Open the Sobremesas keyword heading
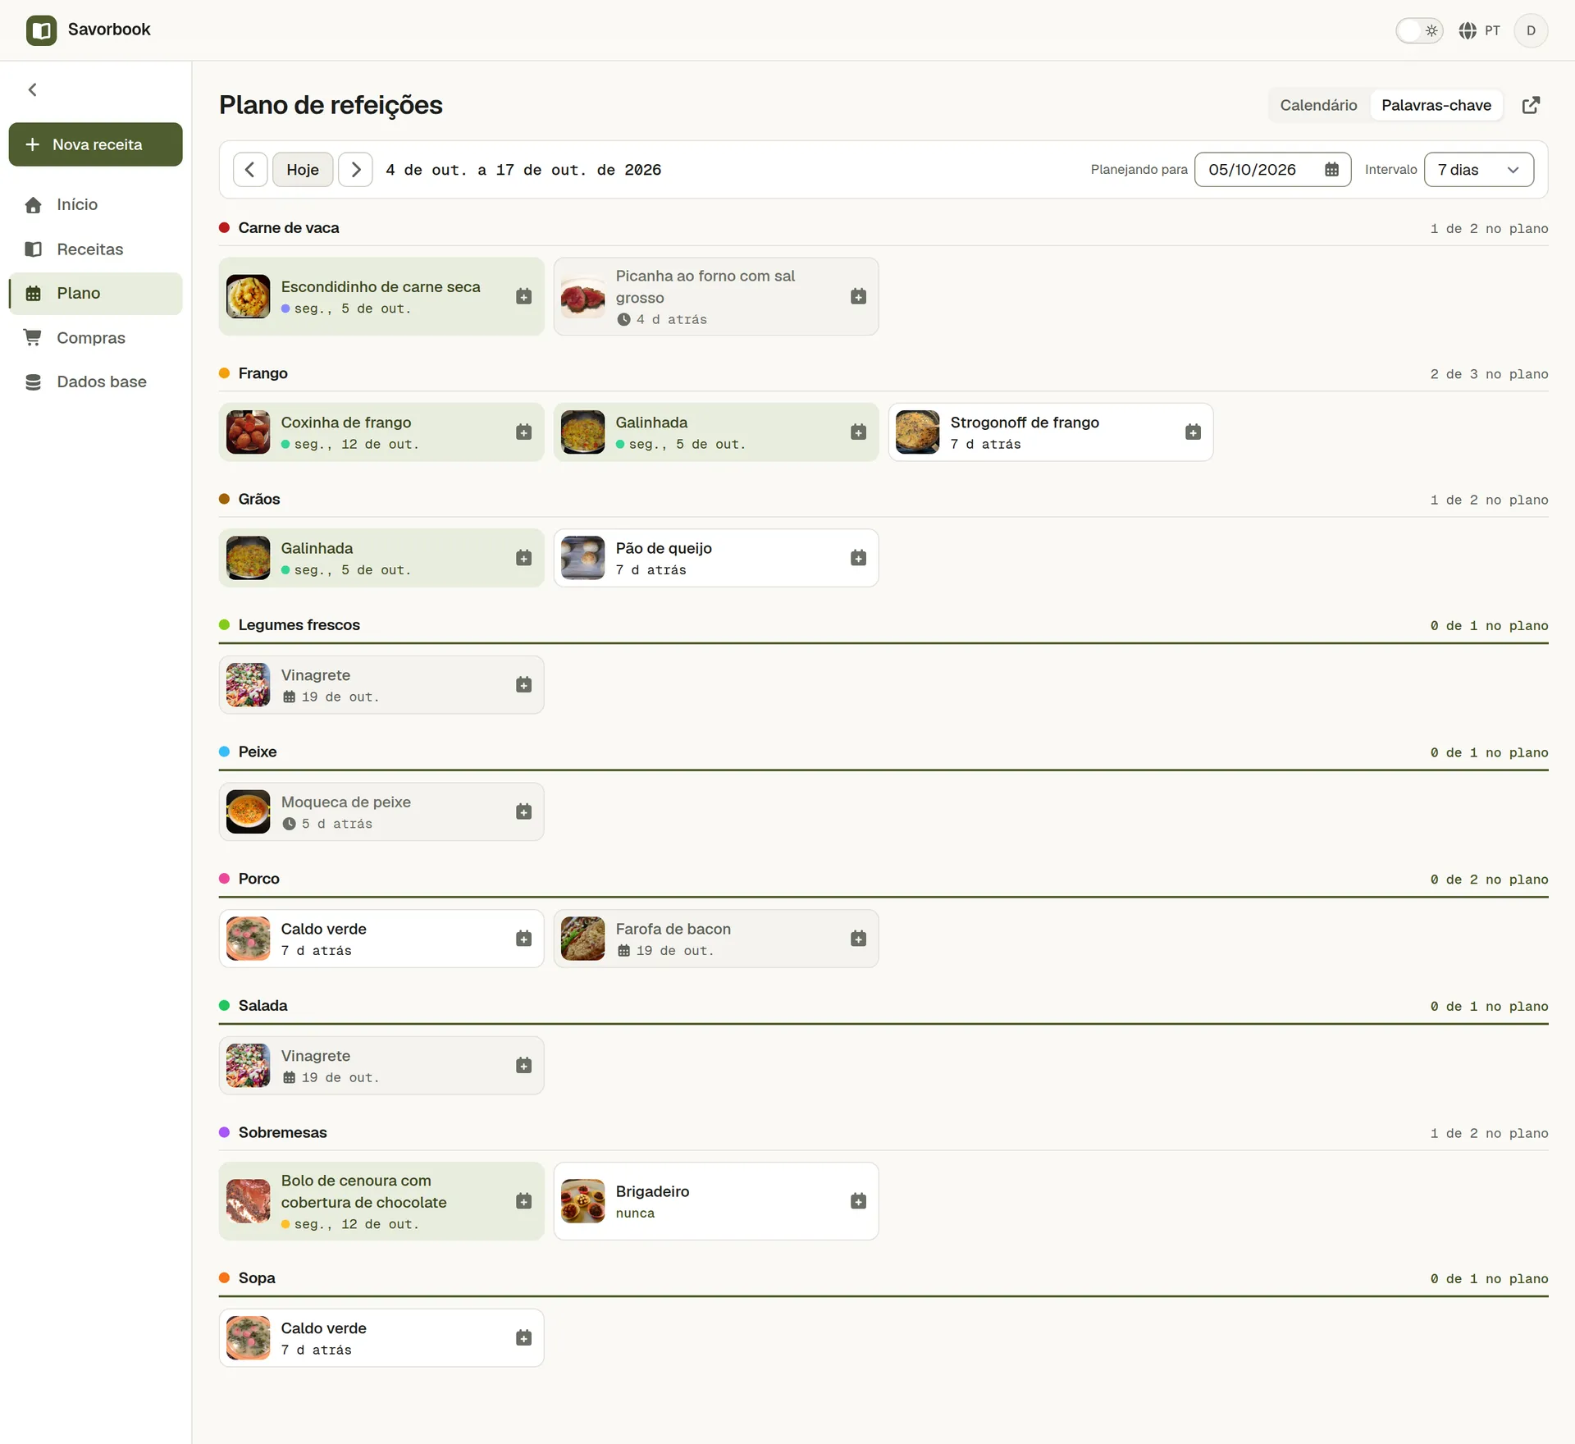The height and width of the screenshot is (1444, 1575). [283, 1132]
